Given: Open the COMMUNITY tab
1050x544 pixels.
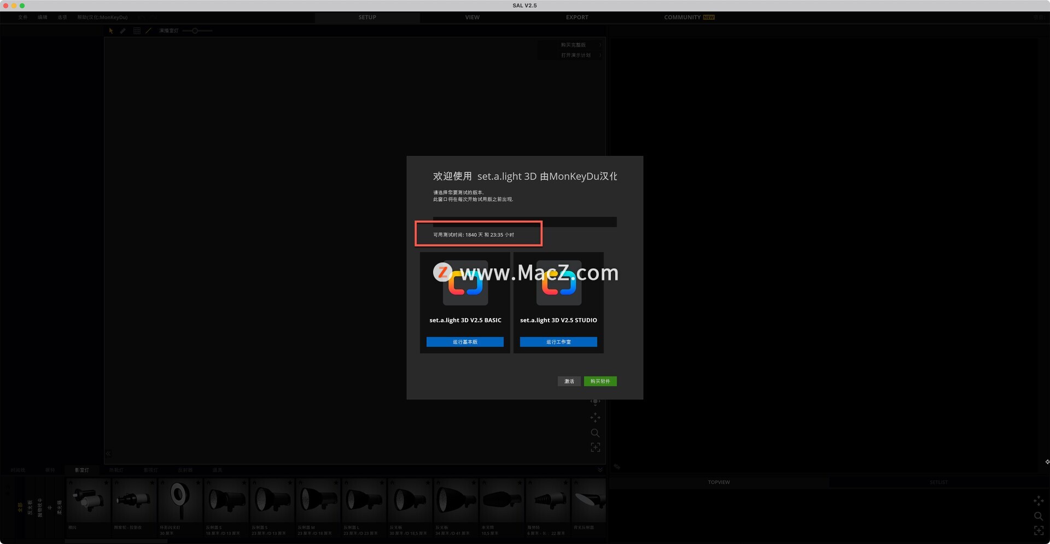Looking at the screenshot, I should point(689,17).
